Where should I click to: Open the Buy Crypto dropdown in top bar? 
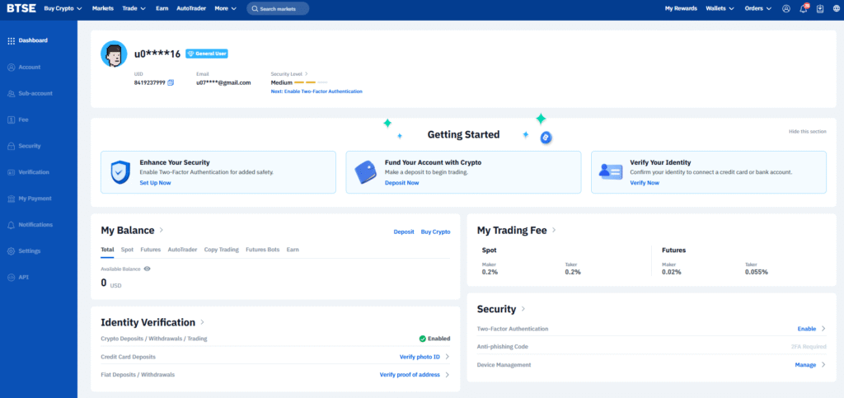(63, 8)
